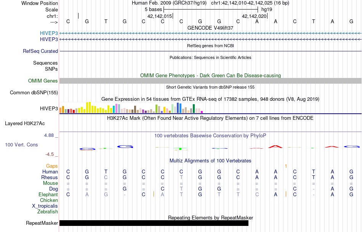362x232 pixels.
Task: Click the Zebrafish species row label
Action: pos(48,211)
